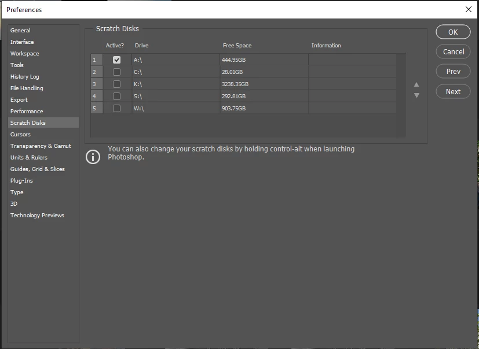Select row number 1 header
This screenshot has width=479, height=349.
[x=97, y=60]
